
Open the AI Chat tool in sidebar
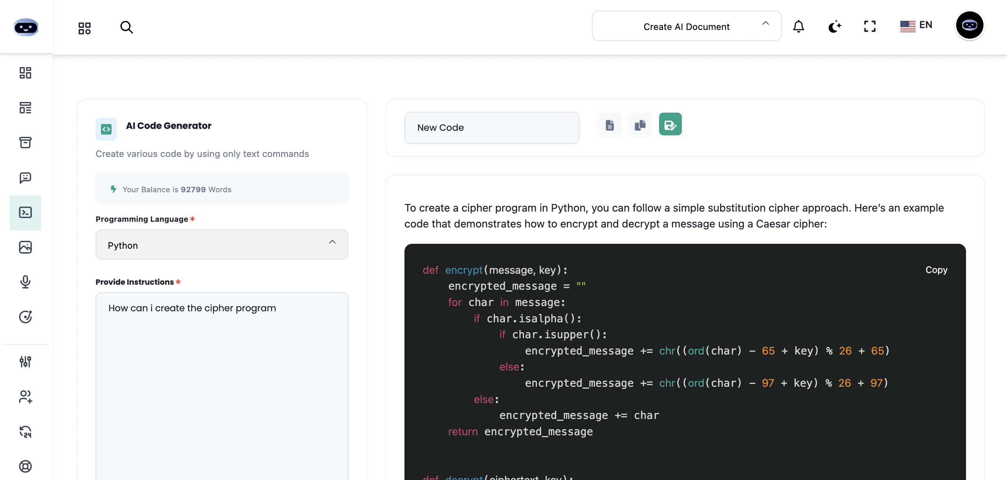25,178
